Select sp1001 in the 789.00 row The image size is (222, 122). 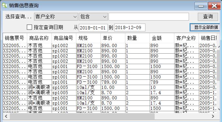[64, 82]
